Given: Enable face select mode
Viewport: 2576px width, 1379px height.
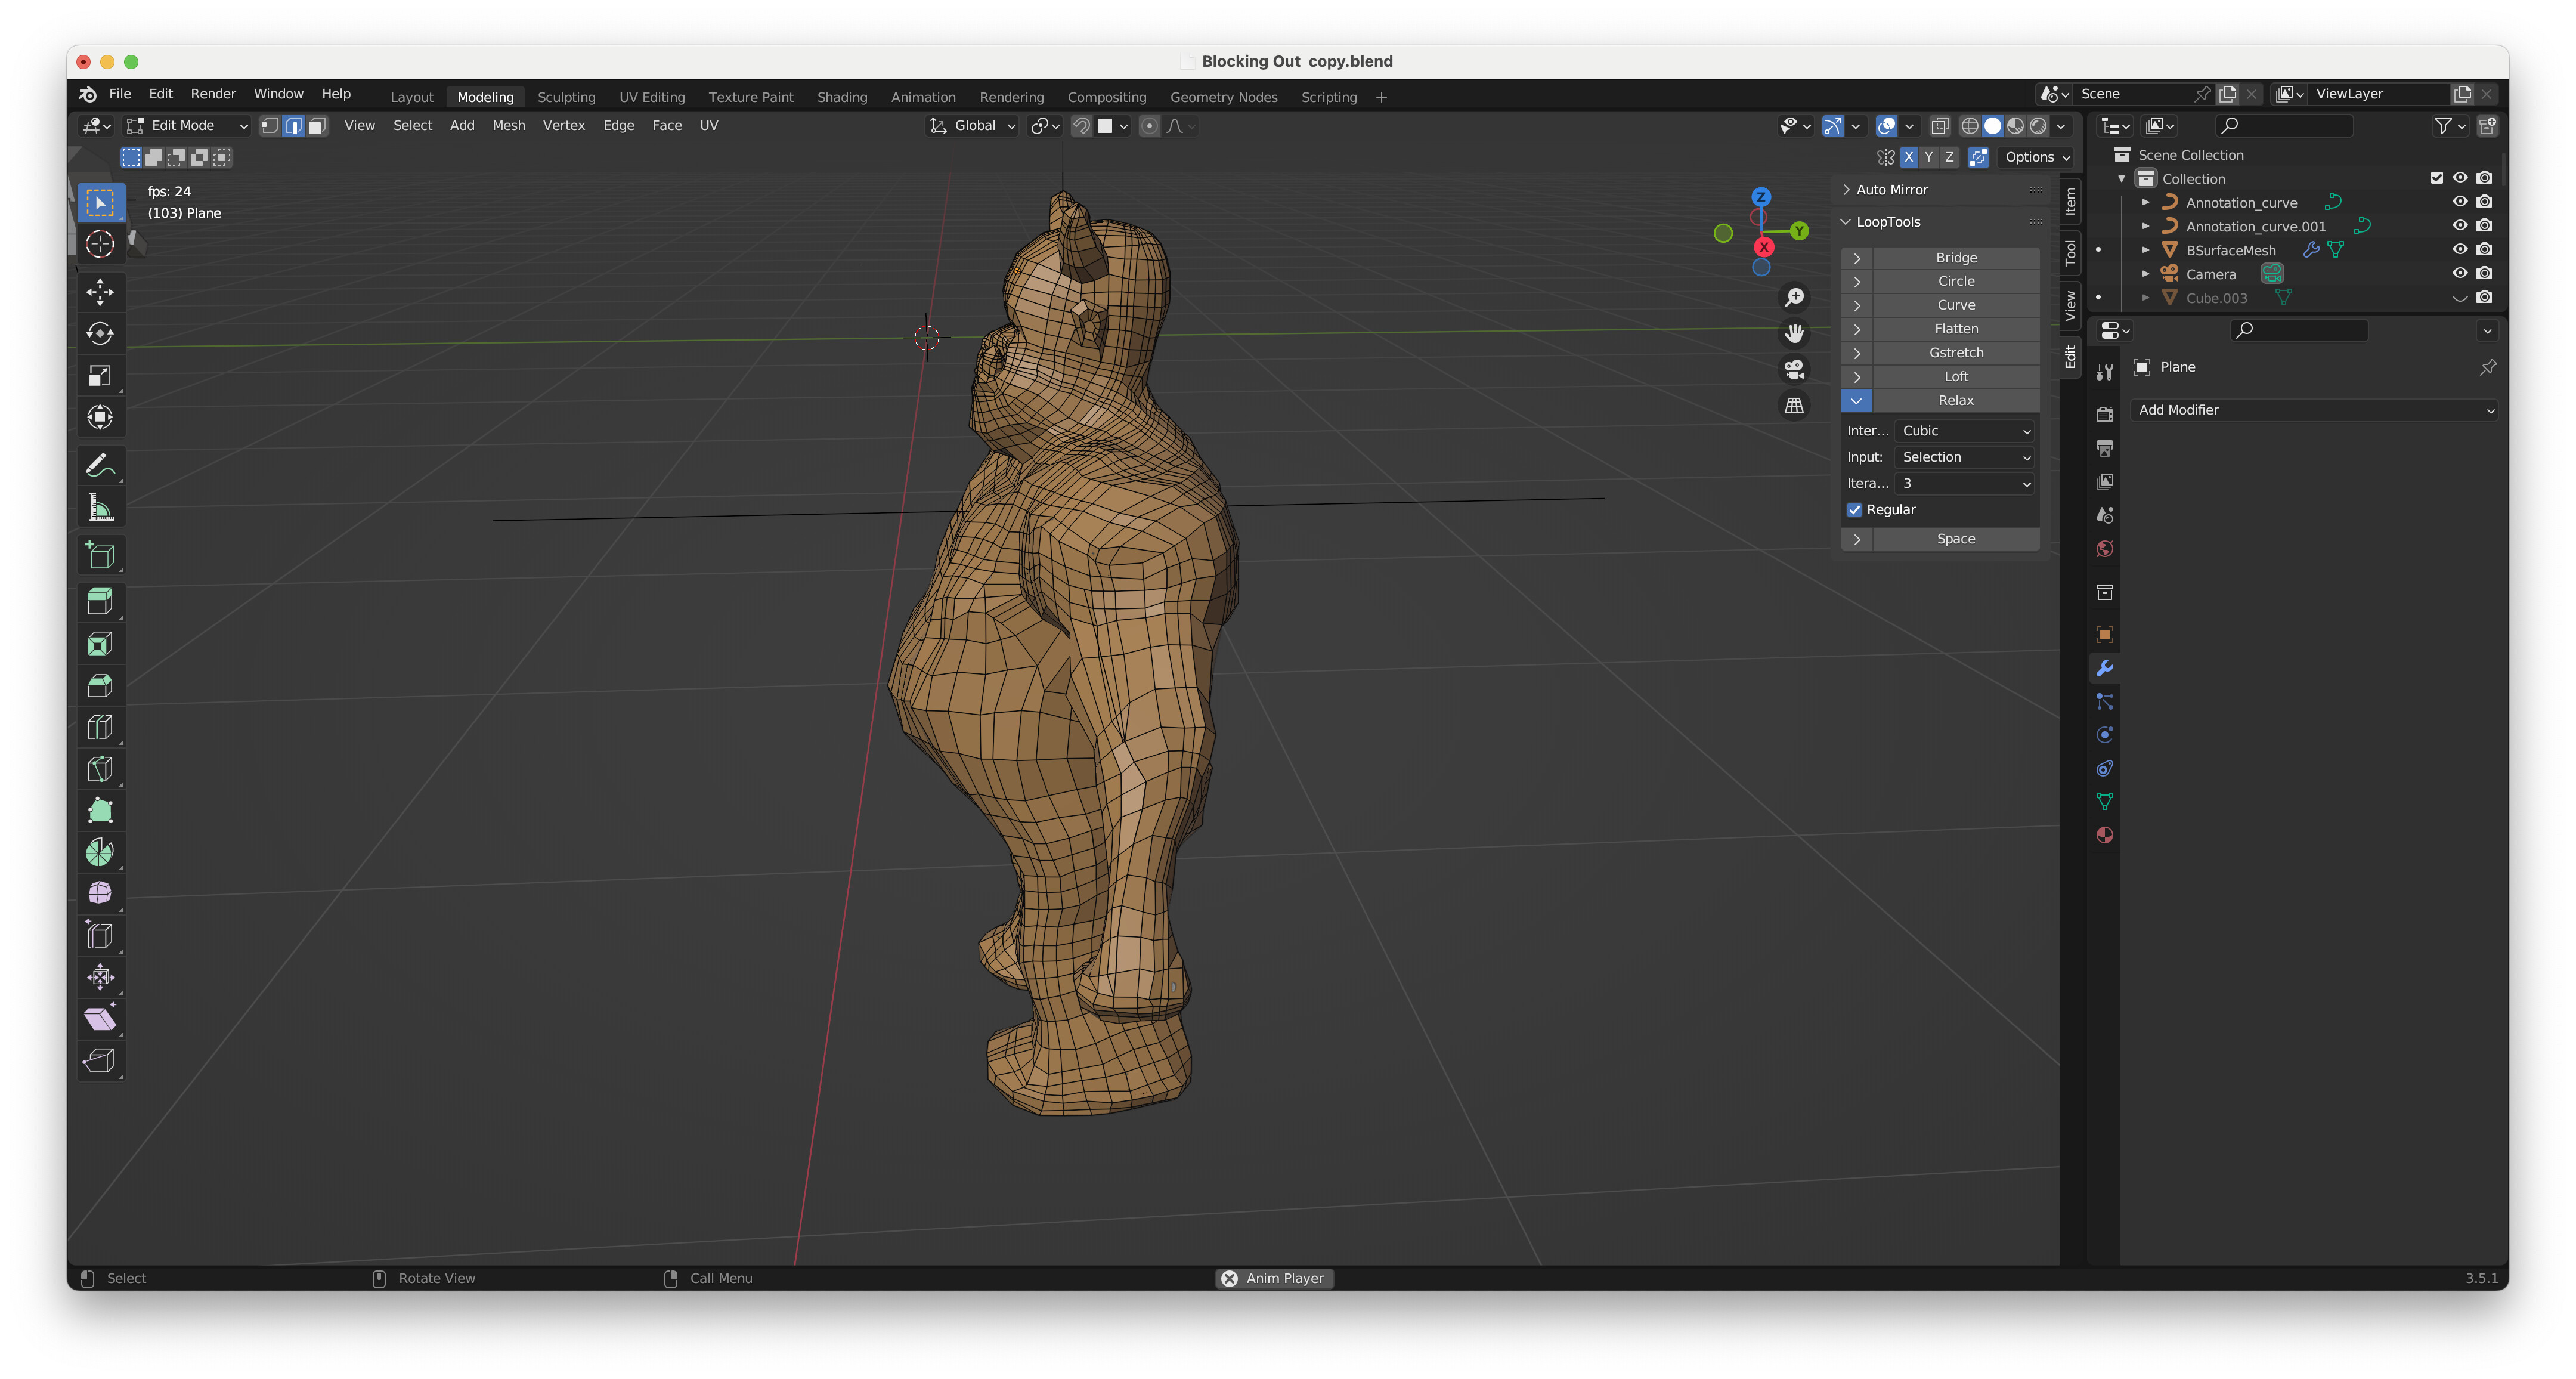Looking at the screenshot, I should (x=317, y=125).
